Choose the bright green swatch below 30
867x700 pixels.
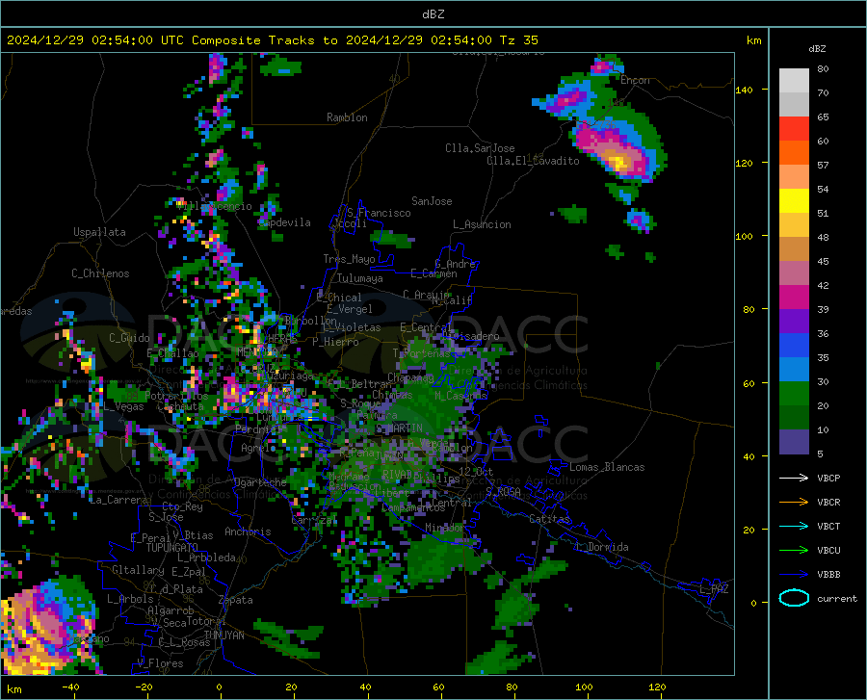pyautogui.click(x=794, y=394)
